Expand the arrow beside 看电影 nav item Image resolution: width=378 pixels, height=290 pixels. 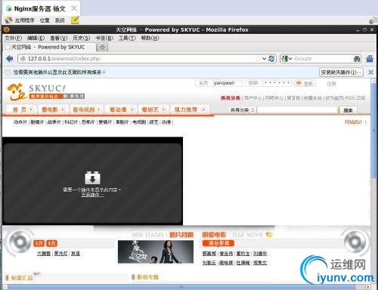[x=63, y=110]
